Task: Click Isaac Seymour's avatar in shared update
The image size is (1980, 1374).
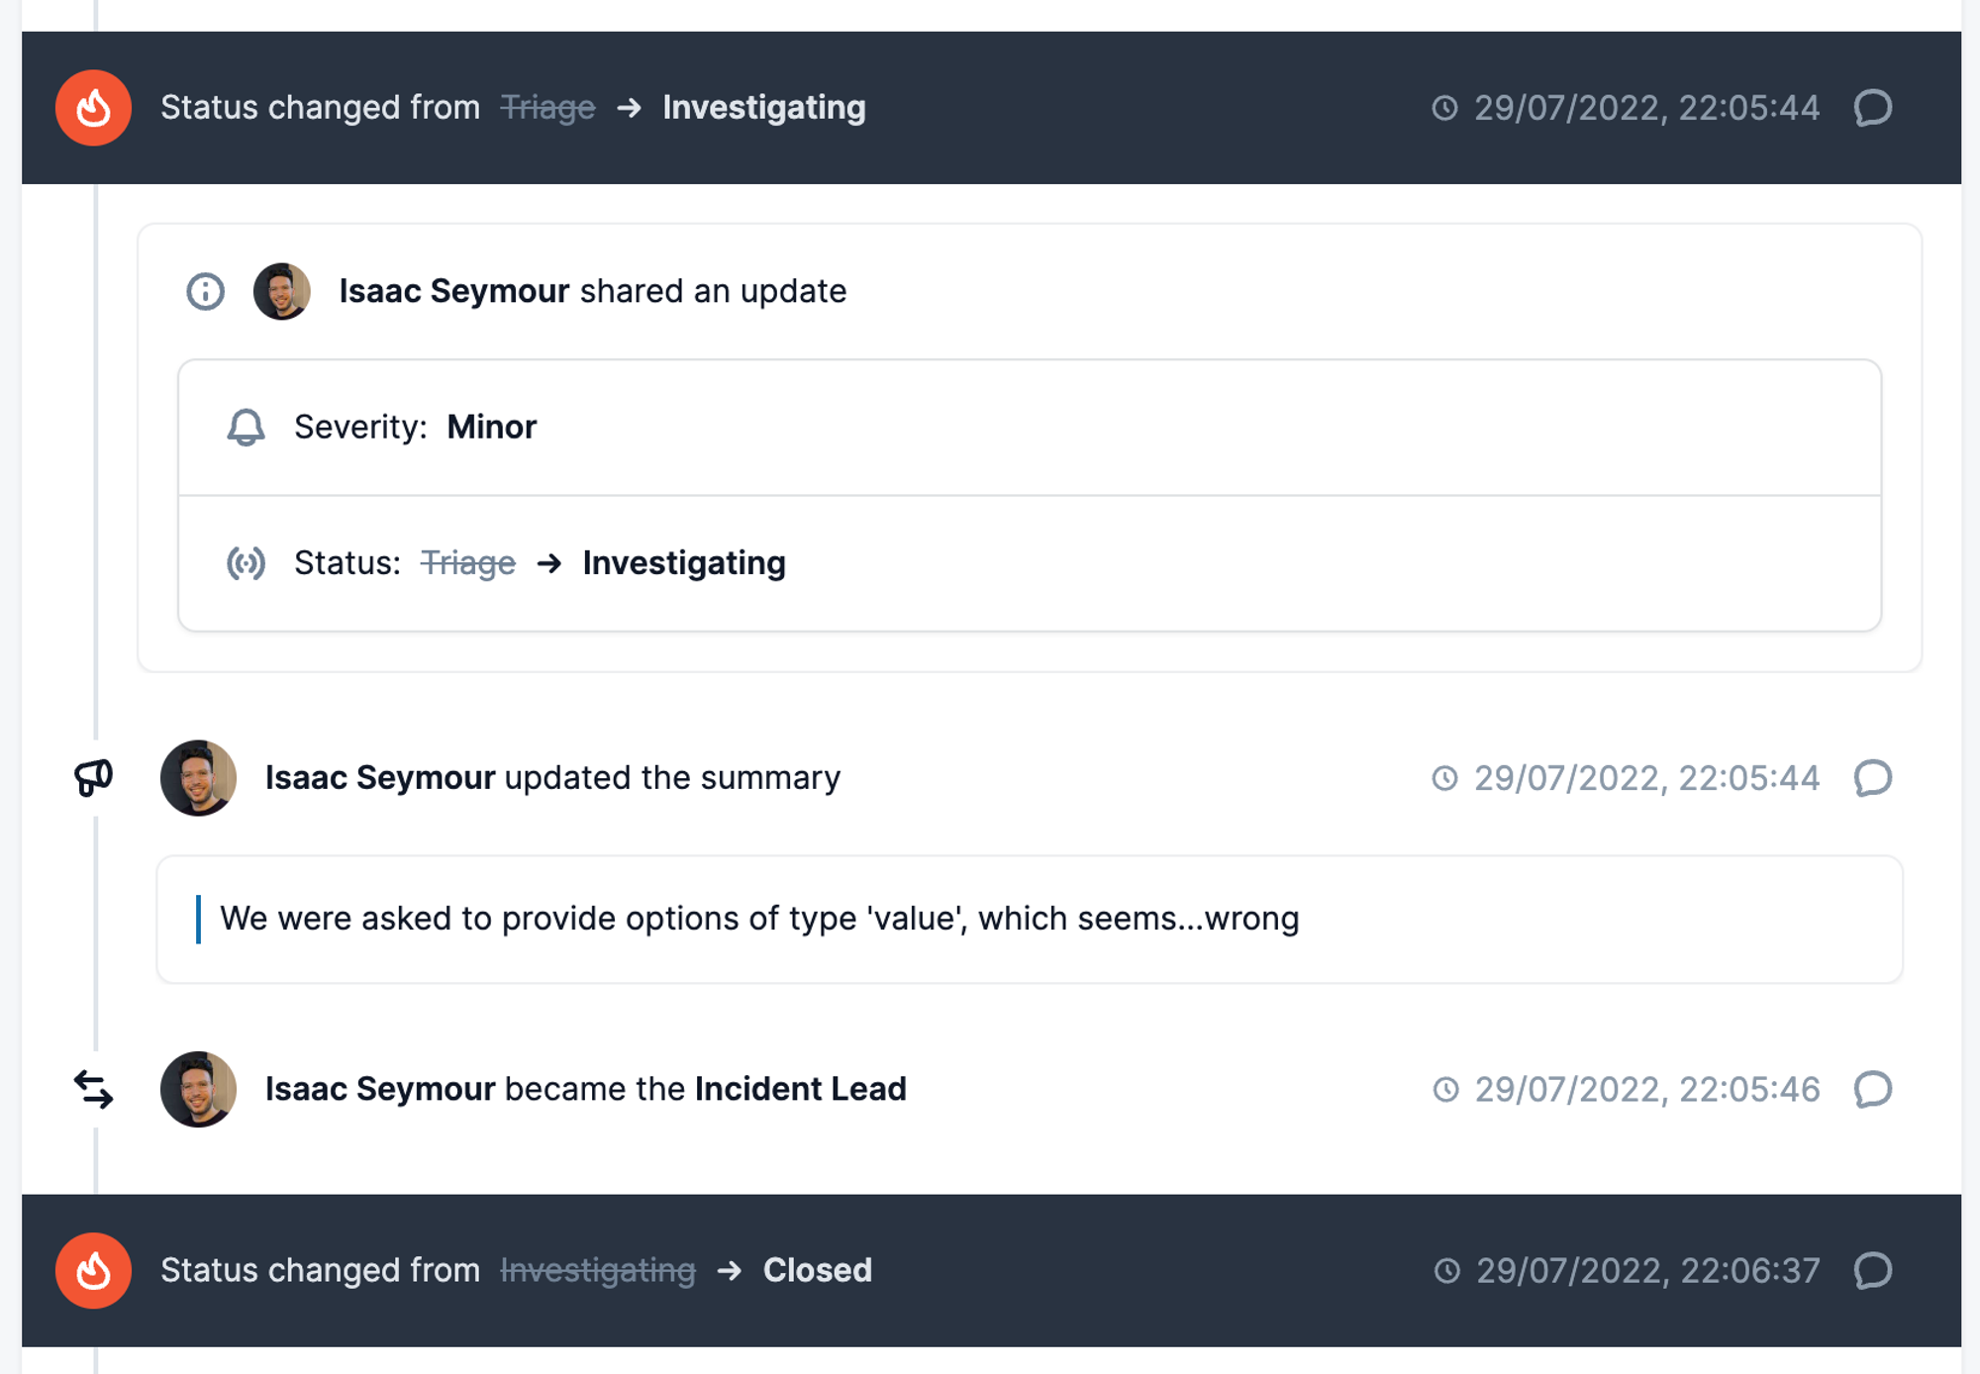Action: coord(282,291)
